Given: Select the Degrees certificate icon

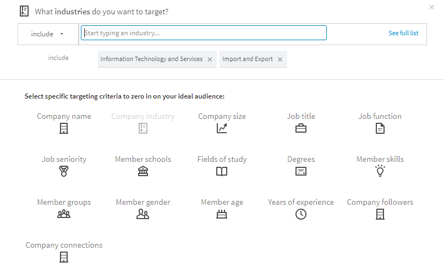Looking at the screenshot, I should (x=301, y=171).
